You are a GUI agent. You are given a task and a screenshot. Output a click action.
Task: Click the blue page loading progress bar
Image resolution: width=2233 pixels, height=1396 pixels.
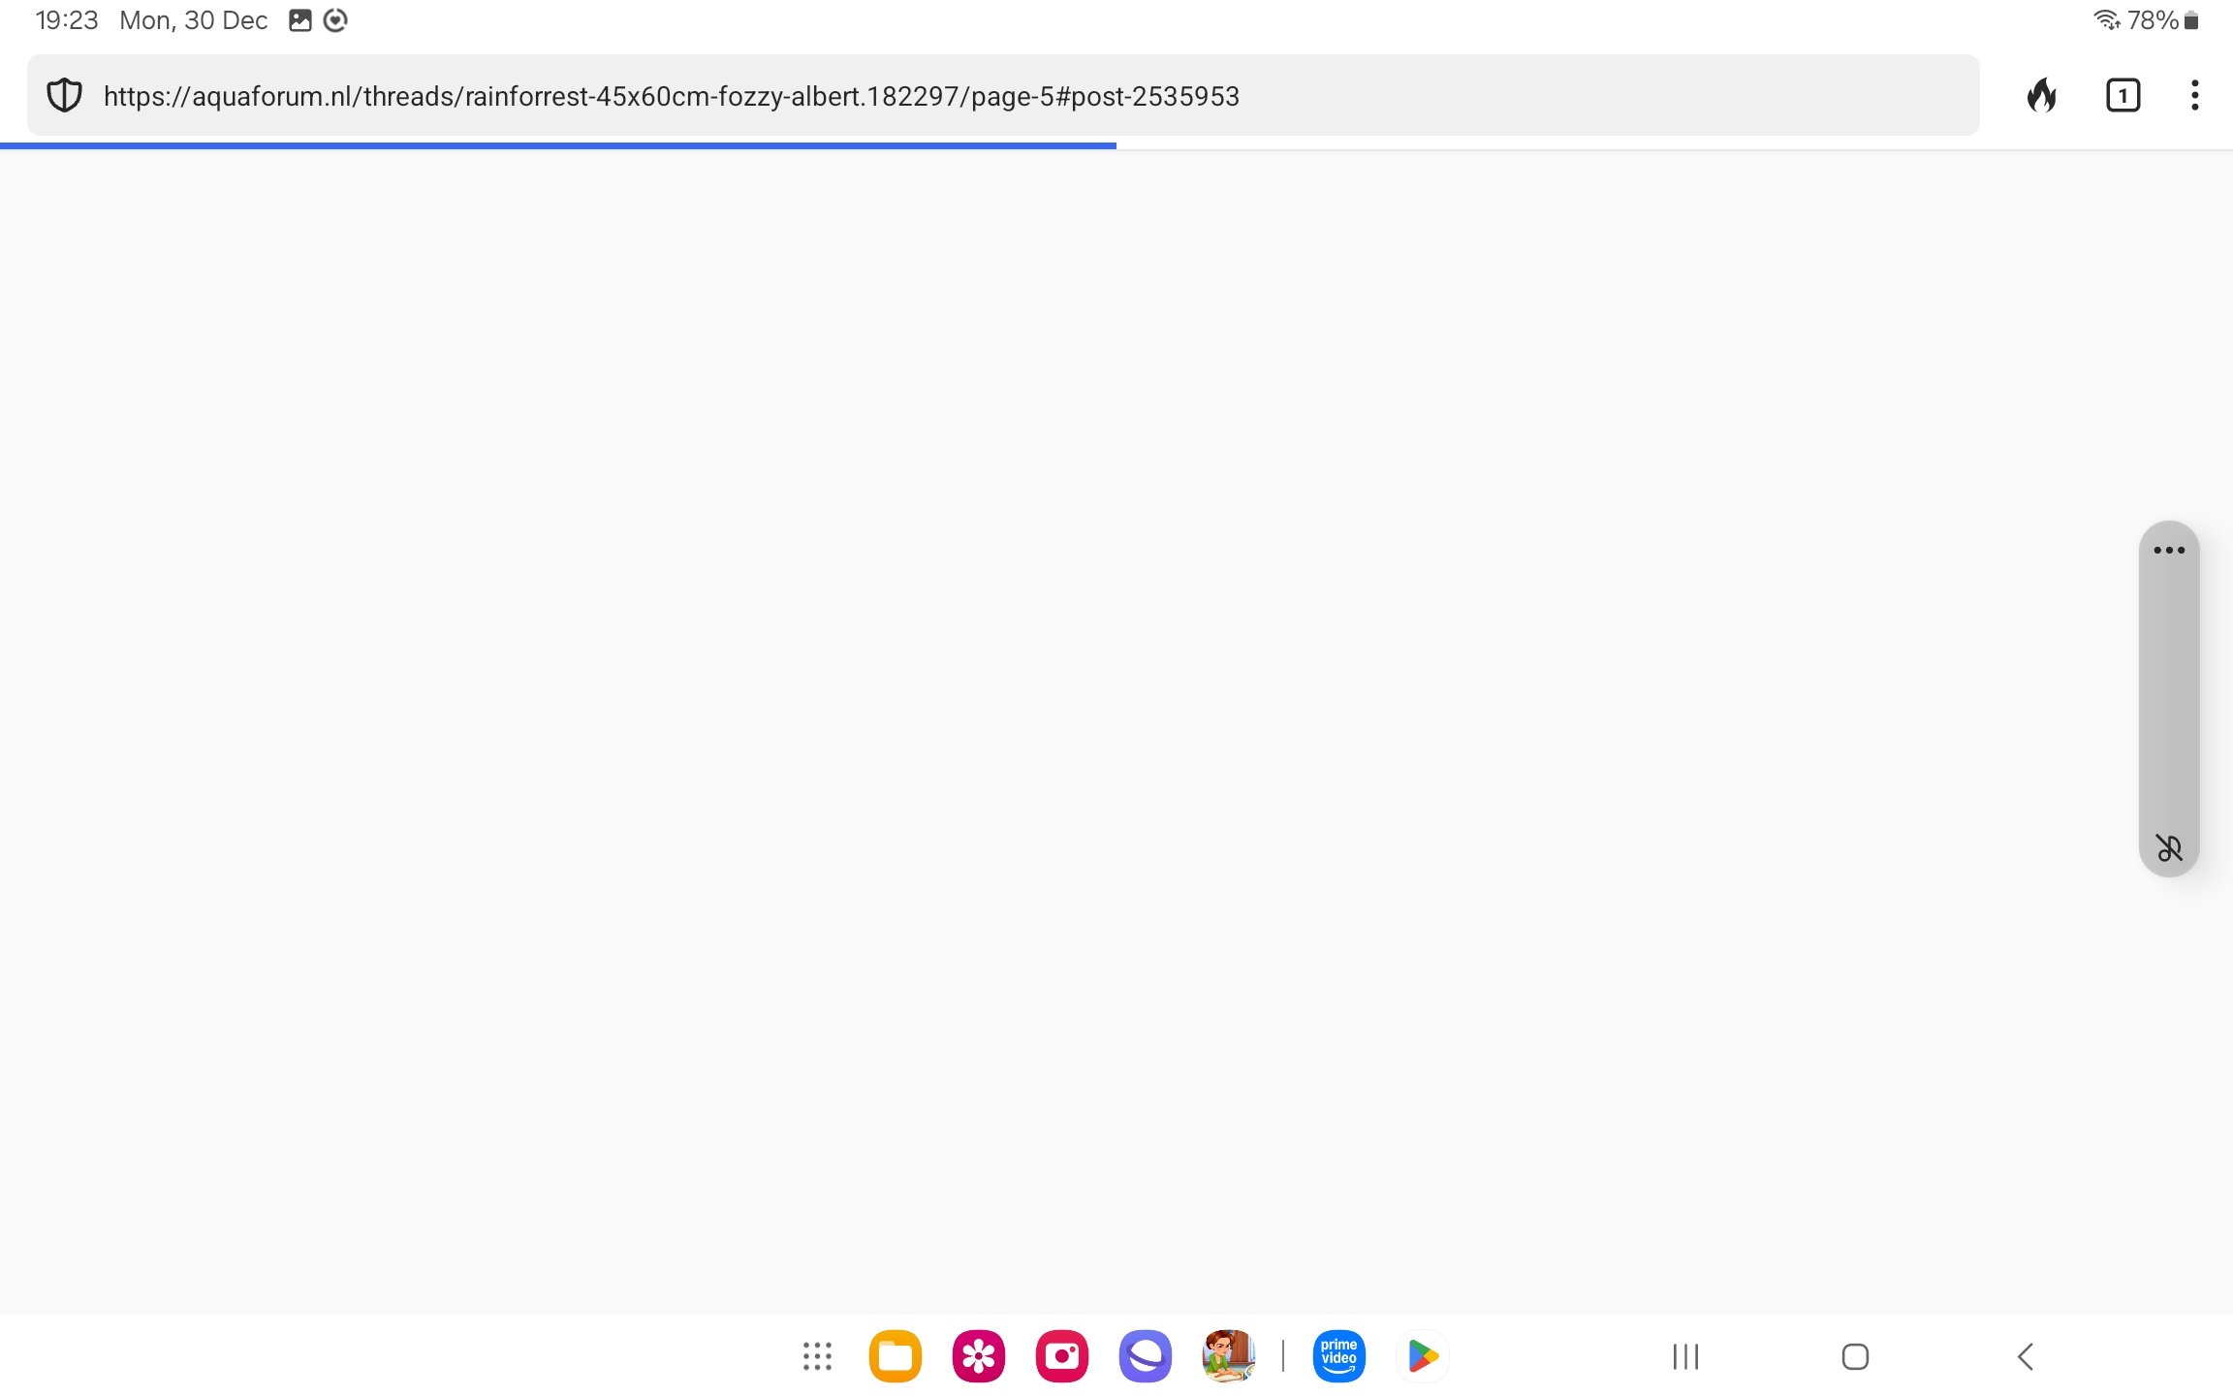pos(557,145)
